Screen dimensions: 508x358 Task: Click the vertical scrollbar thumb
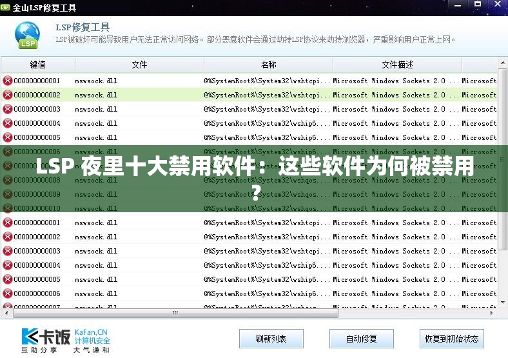coord(502,159)
